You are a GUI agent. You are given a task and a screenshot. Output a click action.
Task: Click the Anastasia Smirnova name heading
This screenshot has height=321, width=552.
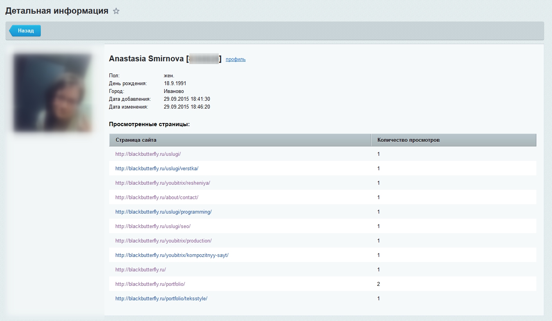coord(146,59)
